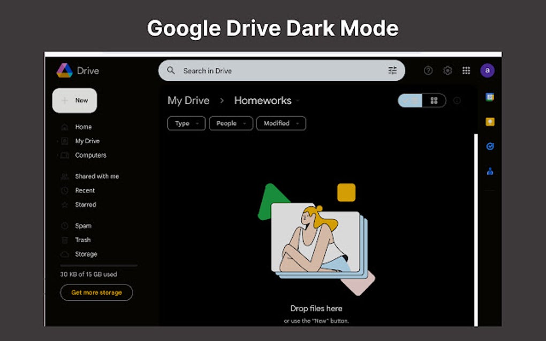Open advanced search options in the search bar
This screenshot has width=546, height=341.
tap(392, 70)
